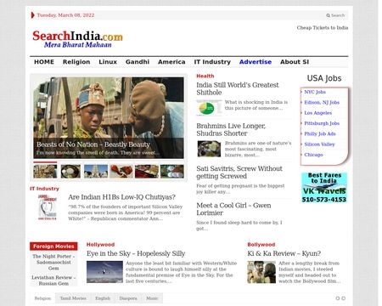Switch to the Music tab
Image resolution: width=382 pixels, height=306 pixels.
(152, 298)
